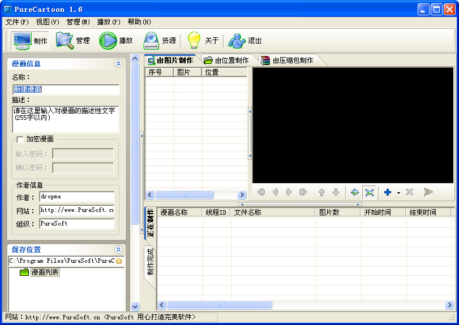Open the 文件(F) menu
This screenshot has height=325, width=459.
17,22
